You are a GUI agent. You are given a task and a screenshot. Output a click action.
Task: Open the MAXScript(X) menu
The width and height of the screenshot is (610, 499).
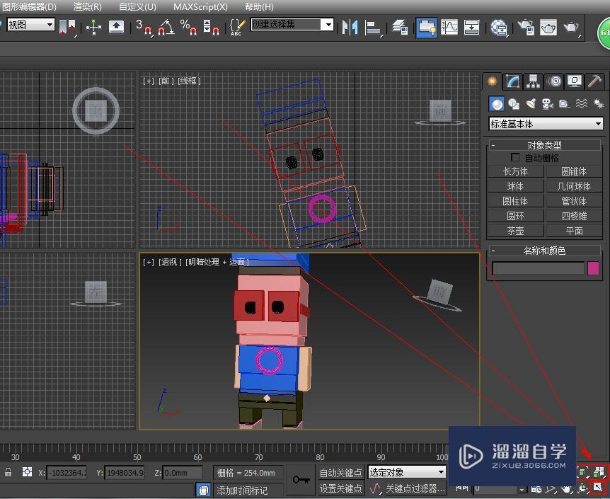[202, 6]
